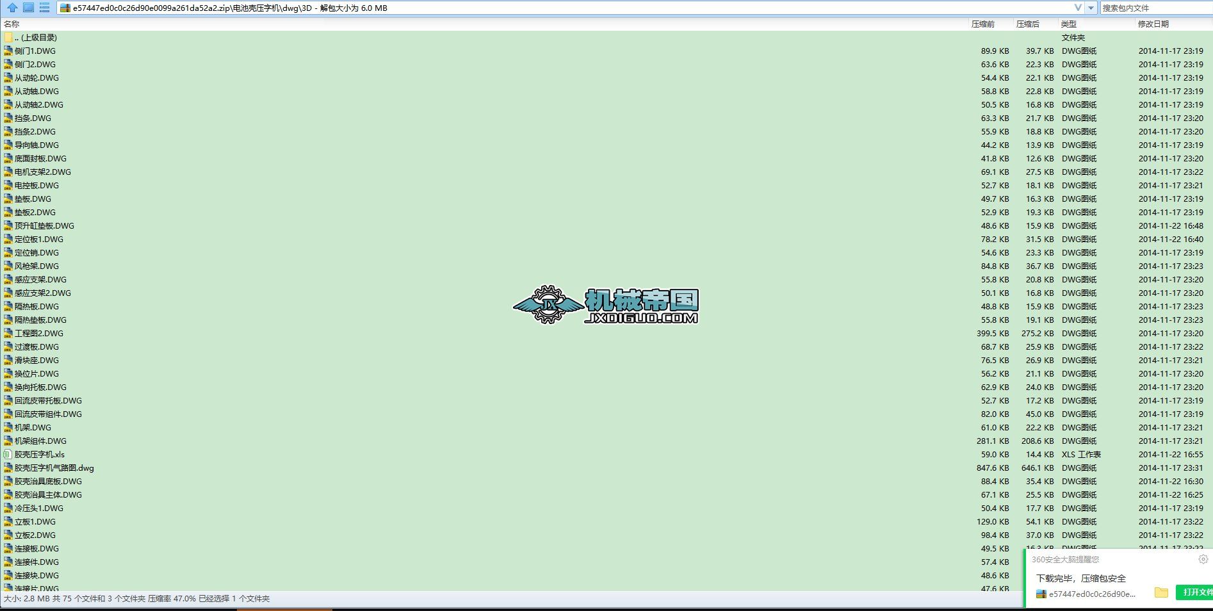
Task: Sort by 压缩后 column header
Action: [1027, 24]
